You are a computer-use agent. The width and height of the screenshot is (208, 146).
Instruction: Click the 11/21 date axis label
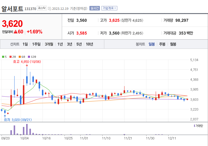(128, 138)
